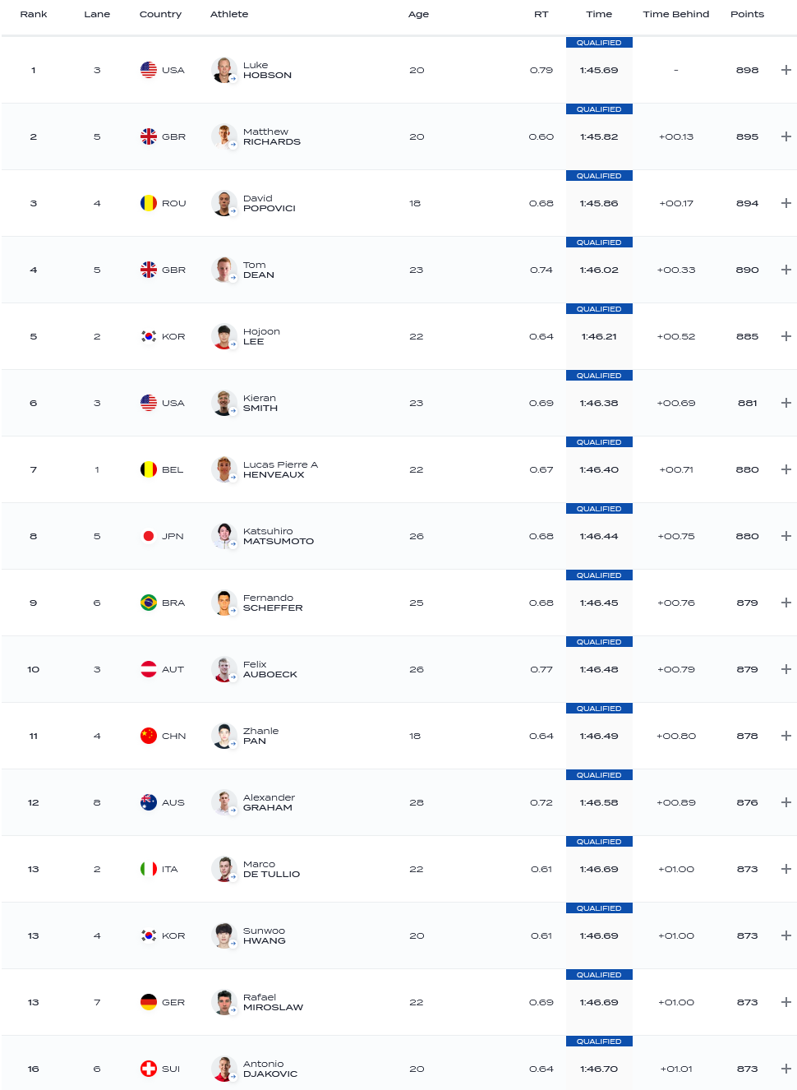Click the Romania flag icon for David Popovici

coord(149,203)
